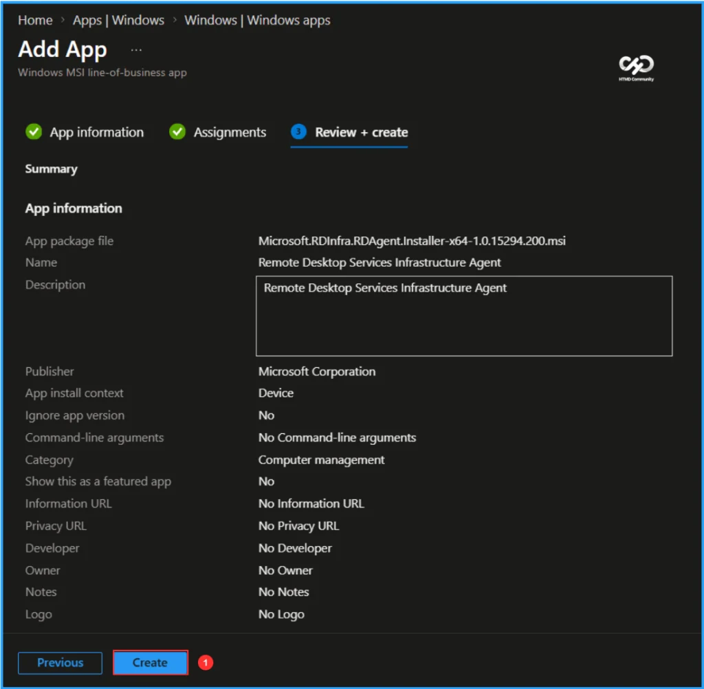This screenshot has width=704, height=689.
Task: Click the App install context label
Action: pos(74,393)
